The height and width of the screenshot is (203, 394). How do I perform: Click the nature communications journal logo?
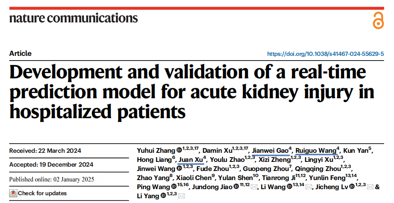click(x=73, y=18)
